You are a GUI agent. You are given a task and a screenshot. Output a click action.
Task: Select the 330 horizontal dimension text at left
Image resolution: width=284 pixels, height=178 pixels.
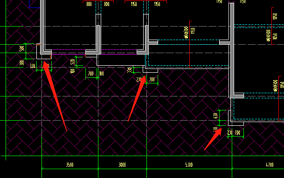[x=33, y=66]
